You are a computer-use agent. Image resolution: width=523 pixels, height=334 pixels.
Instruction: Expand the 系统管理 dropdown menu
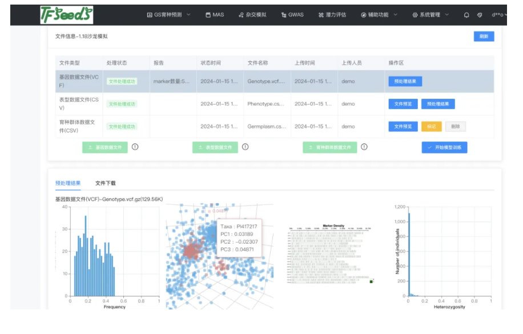click(431, 15)
